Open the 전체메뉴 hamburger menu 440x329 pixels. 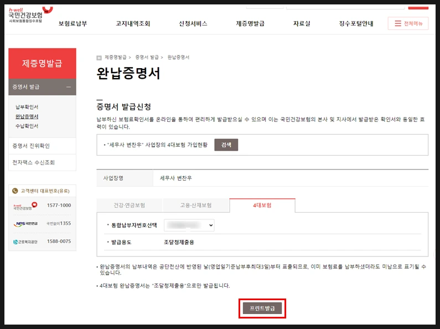coord(408,23)
